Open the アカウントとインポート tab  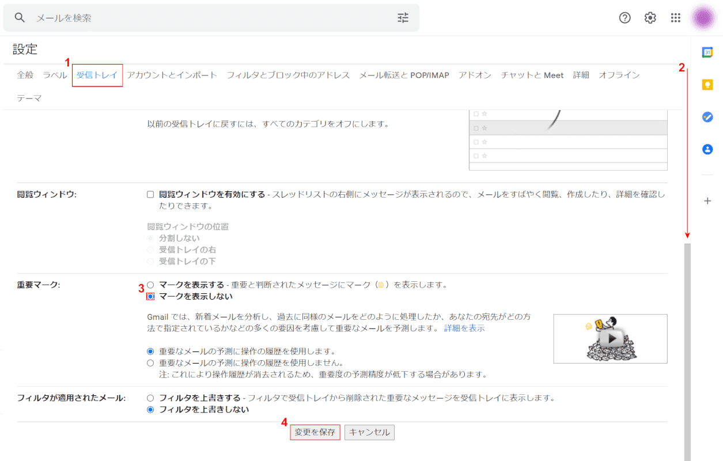click(x=172, y=75)
